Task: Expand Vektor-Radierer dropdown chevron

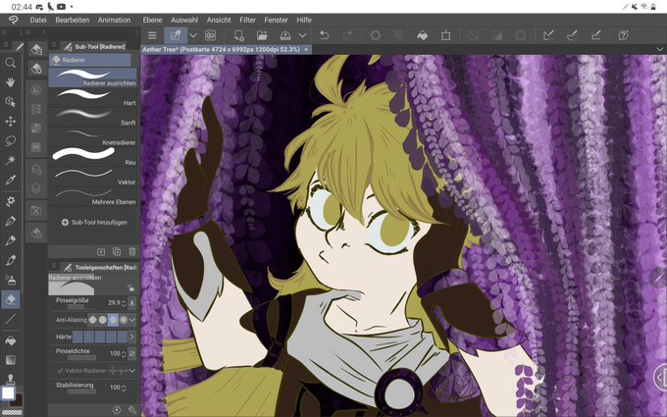Action: (x=132, y=371)
